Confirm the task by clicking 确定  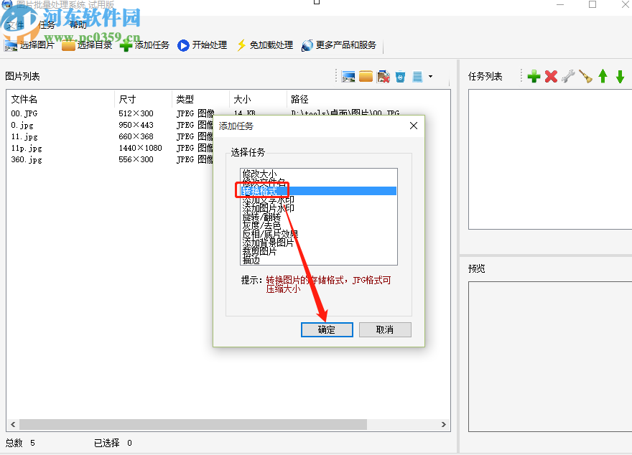point(327,329)
